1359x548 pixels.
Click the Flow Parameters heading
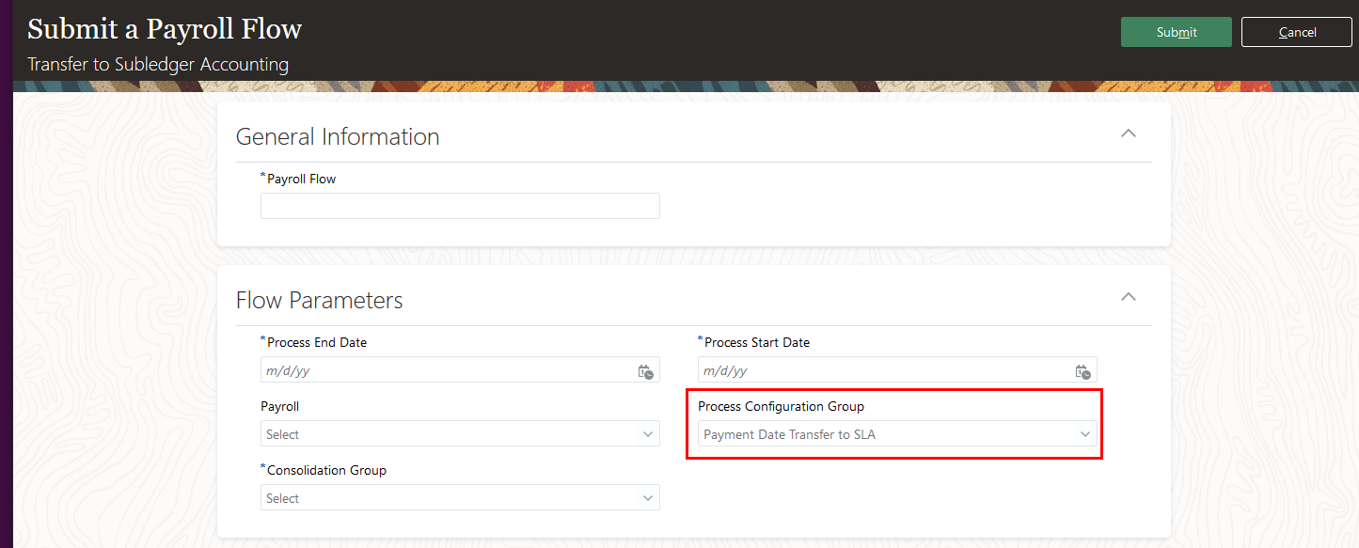[319, 300]
